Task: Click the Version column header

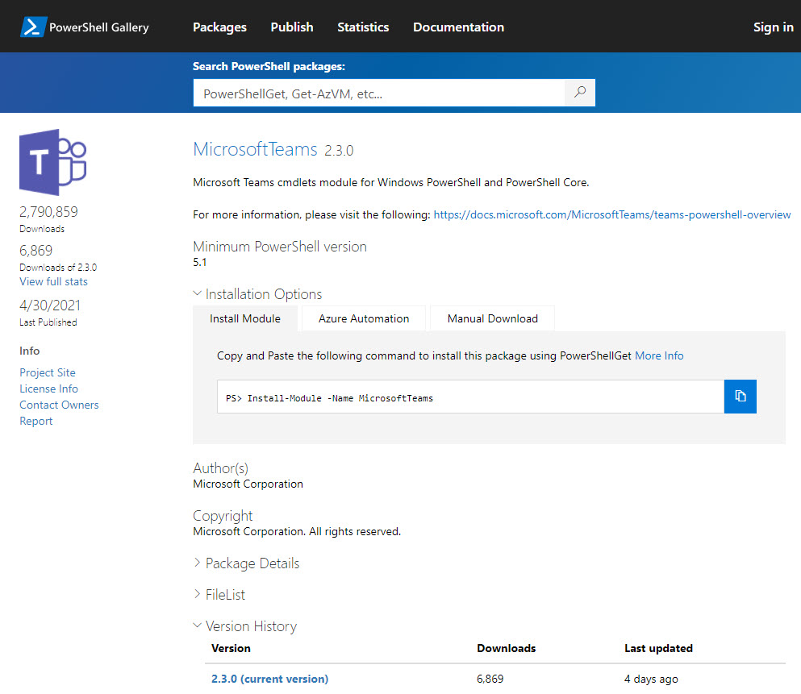Action: (231, 648)
